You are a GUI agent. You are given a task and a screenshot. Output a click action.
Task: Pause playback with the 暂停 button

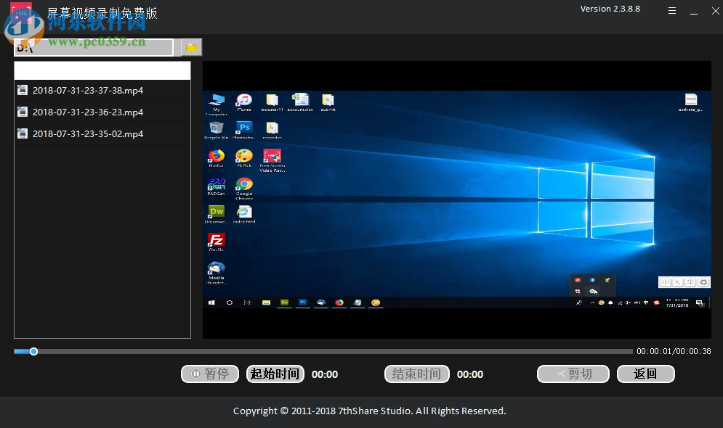tap(210, 374)
